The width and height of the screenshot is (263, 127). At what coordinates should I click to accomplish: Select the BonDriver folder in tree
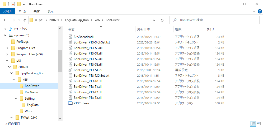(x=32, y=86)
